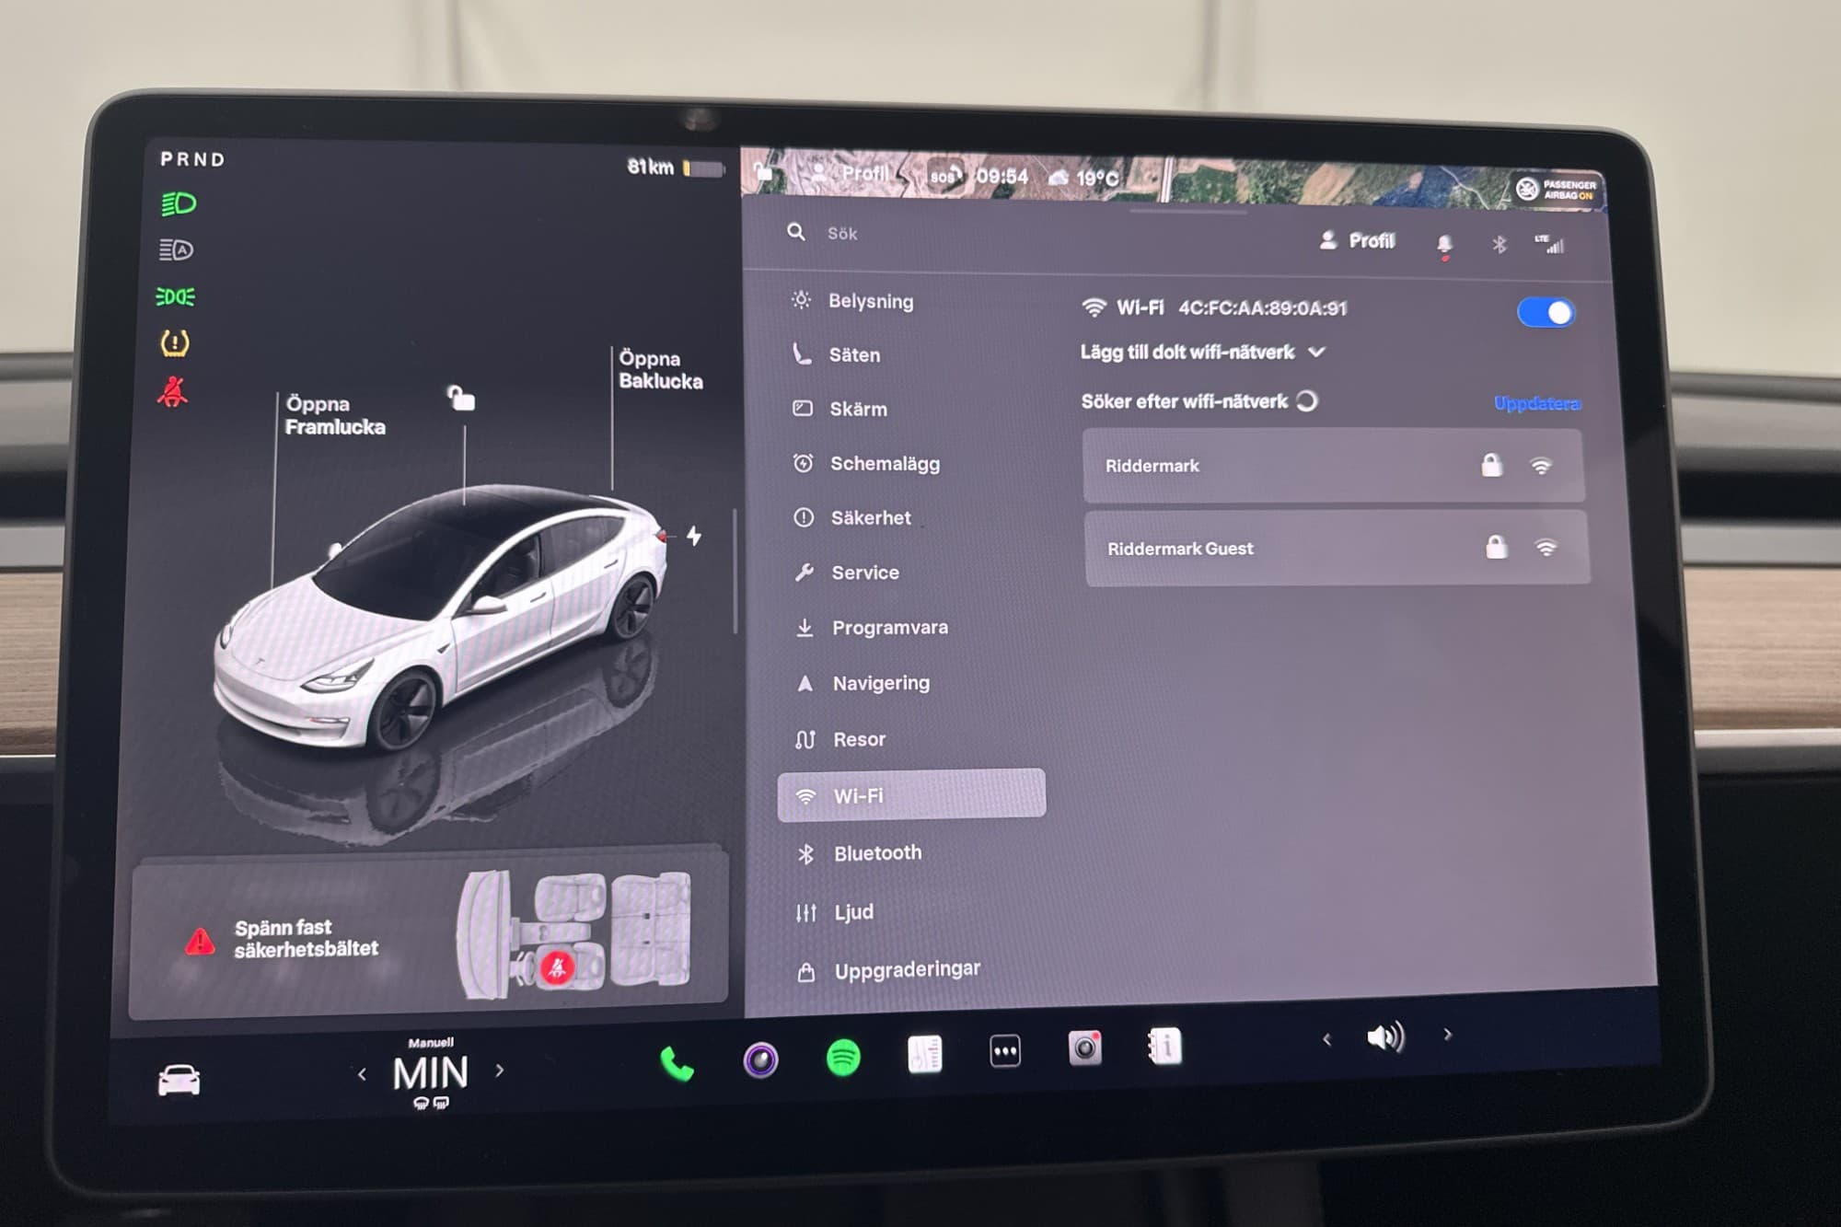Viewport: 1841px width, 1227px height.
Task: Open Profil in the settings header
Action: coord(1358,240)
